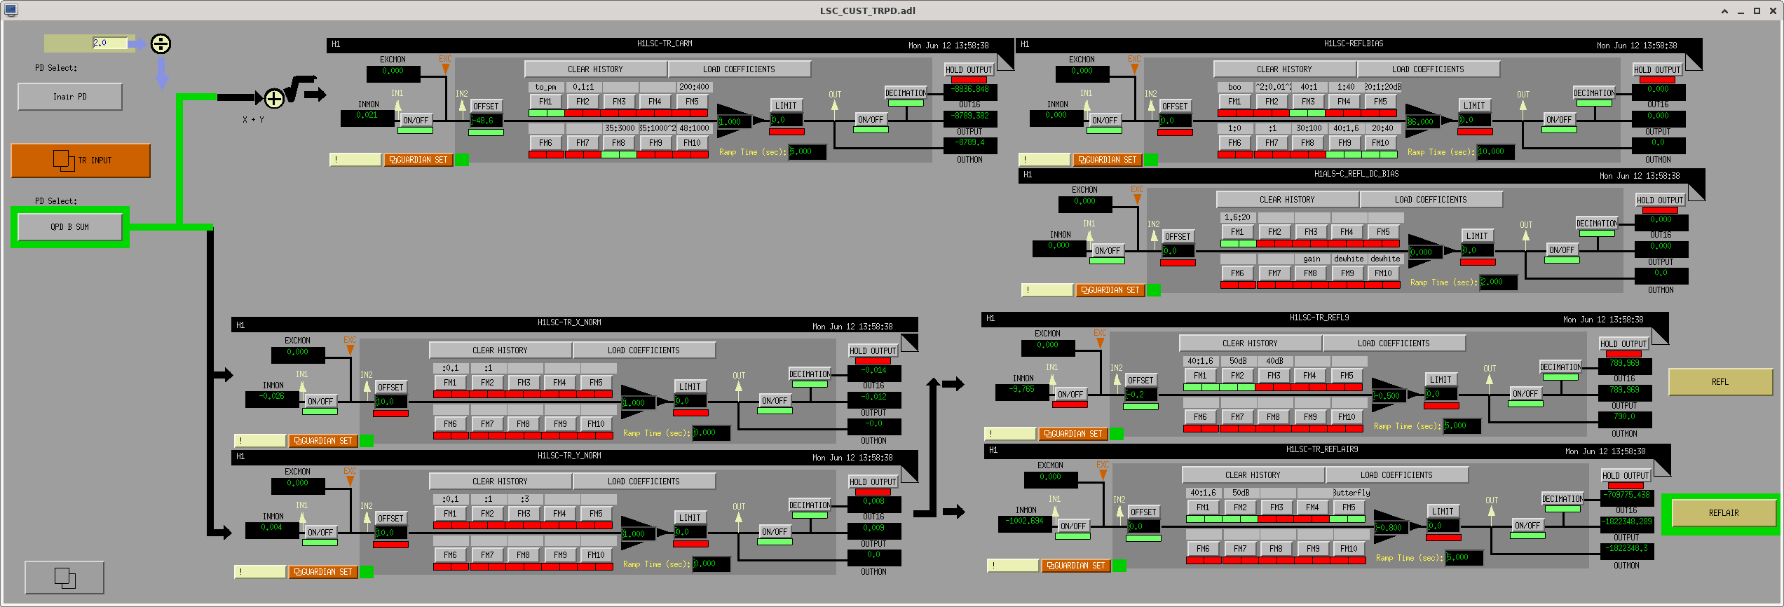Toggle FM1 in the H1LSC-TR_CARM filter bank

545,102
